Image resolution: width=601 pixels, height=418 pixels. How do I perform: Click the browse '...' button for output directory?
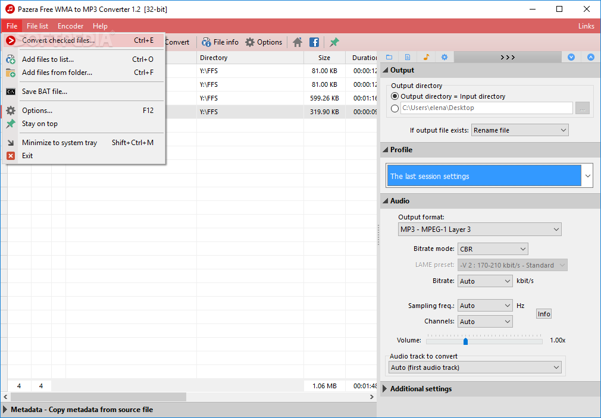pos(582,108)
